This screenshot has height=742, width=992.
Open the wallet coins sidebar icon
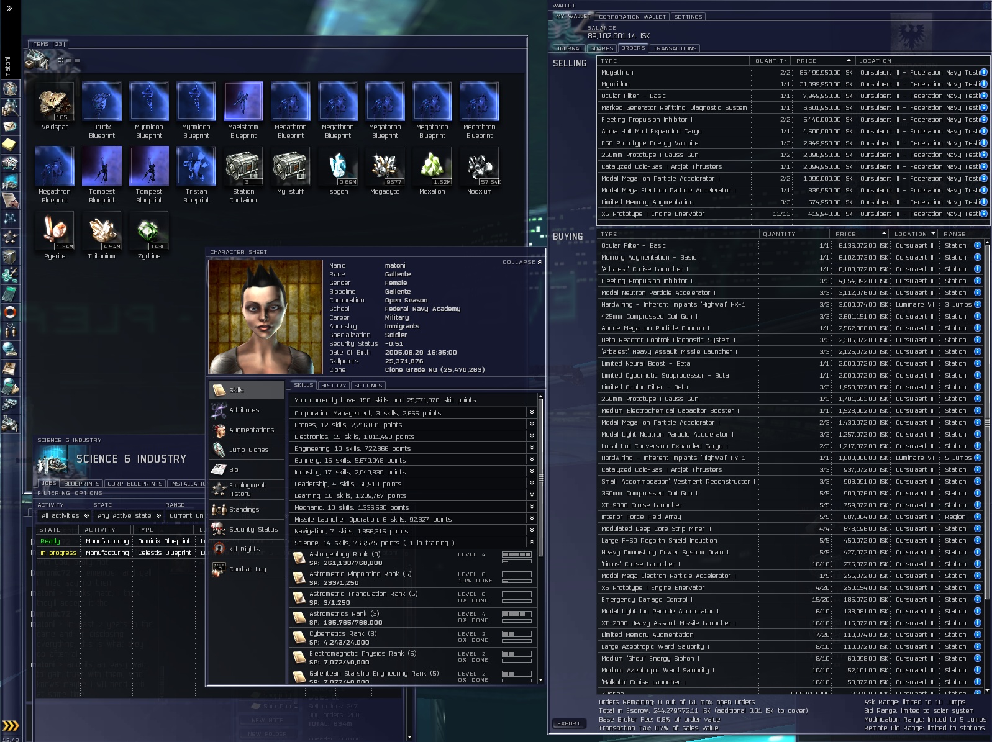click(10, 274)
